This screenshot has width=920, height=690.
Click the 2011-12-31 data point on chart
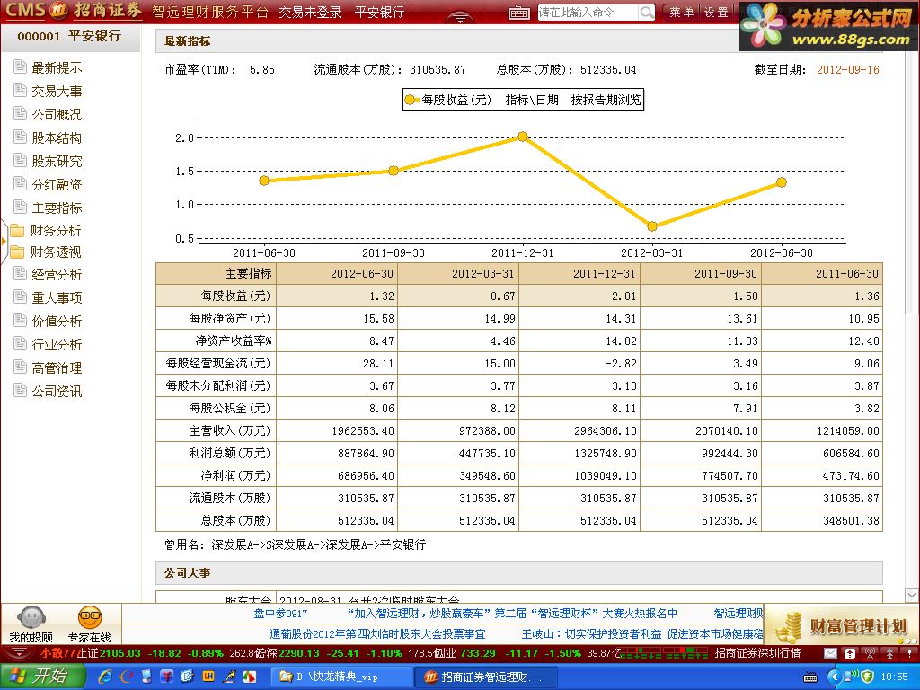point(523,137)
